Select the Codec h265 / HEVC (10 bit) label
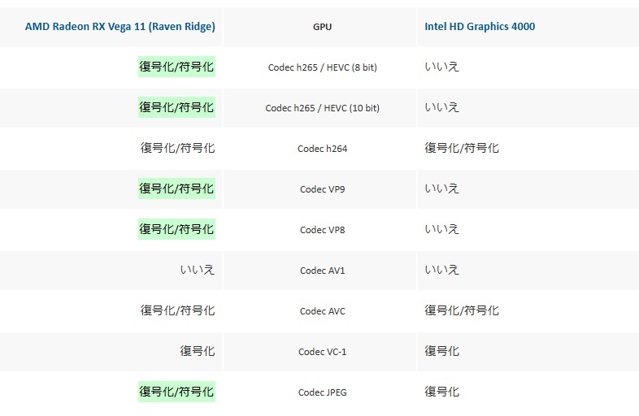 pos(322,108)
